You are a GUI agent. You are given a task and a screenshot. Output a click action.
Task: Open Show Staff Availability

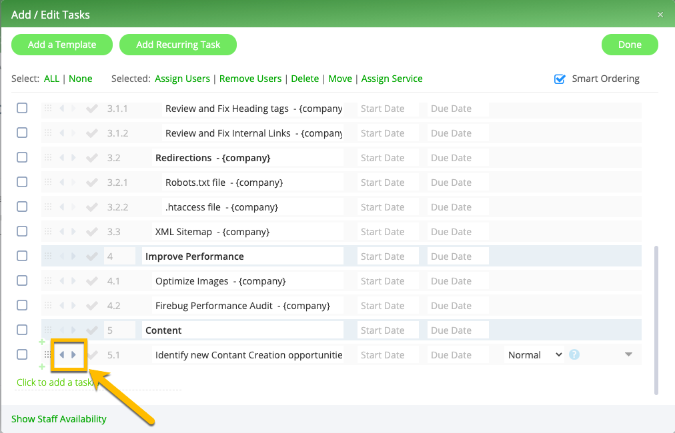(x=59, y=419)
